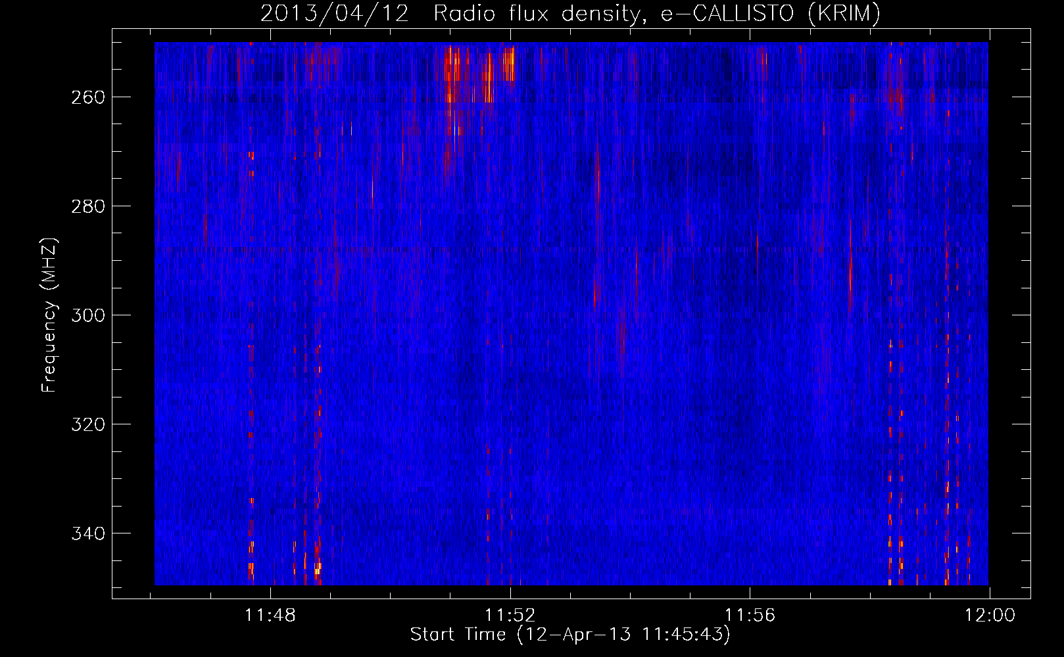
Task: Click the 300 frequency tick label
Action: [x=87, y=315]
